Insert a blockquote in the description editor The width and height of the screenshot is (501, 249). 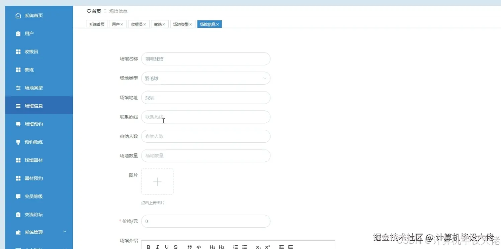tap(189, 247)
